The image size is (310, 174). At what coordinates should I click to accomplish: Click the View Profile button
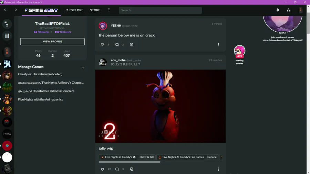click(x=52, y=42)
